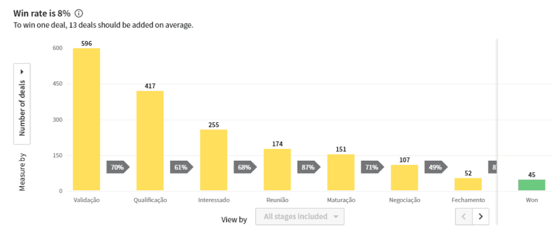Click the Reunião bar showing 174
This screenshot has width=552, height=234.
278,170
